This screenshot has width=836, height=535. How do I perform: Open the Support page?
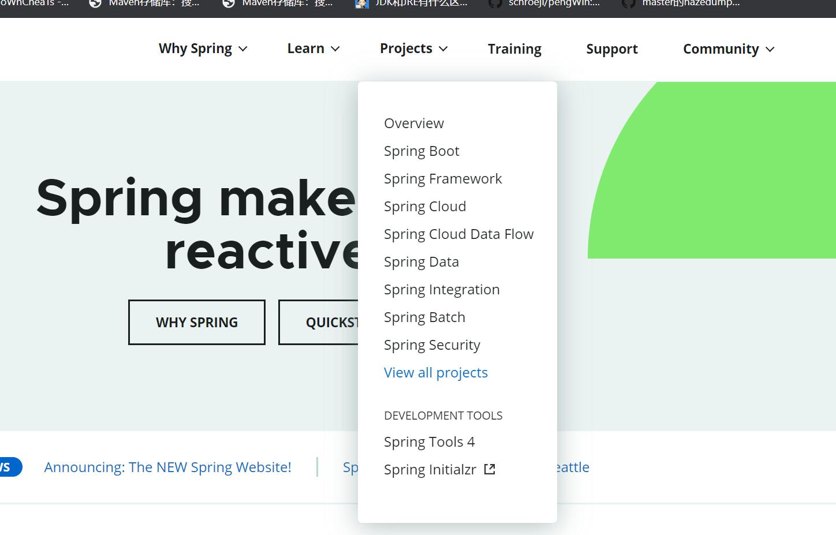pyautogui.click(x=612, y=49)
